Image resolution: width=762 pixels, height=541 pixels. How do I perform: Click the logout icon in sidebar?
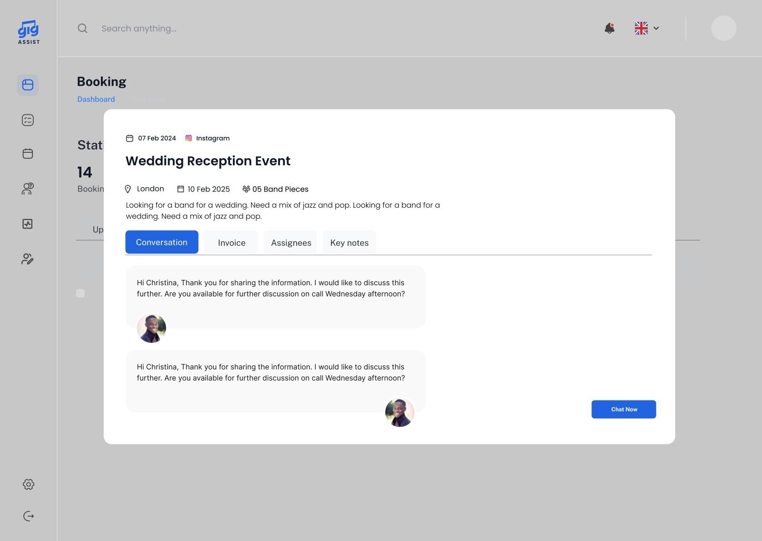pos(29,516)
